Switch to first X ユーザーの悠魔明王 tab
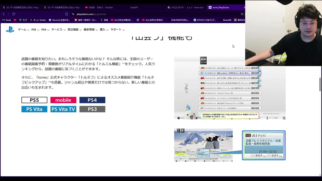The image size is (322, 181). (x=21, y=8)
